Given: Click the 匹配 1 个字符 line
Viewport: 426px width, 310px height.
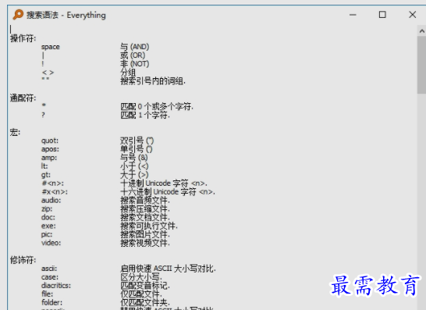Looking at the screenshot, I should click(145, 115).
